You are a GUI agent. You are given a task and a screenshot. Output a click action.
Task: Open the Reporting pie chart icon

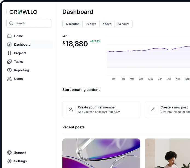click(9, 70)
